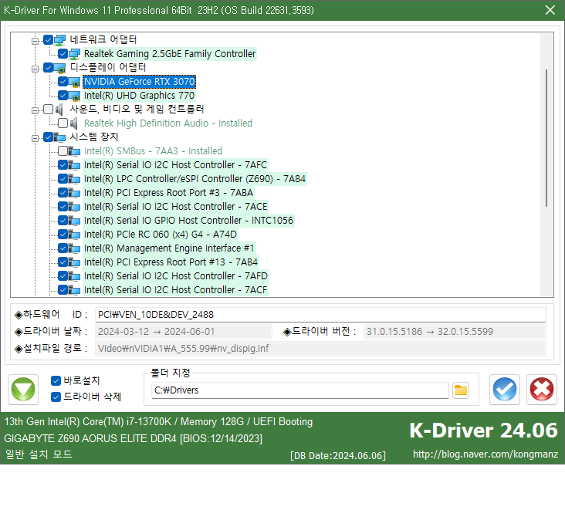Click the Intel UHD Graphics 770 device icon
This screenshot has width=565, height=510.
74,96
